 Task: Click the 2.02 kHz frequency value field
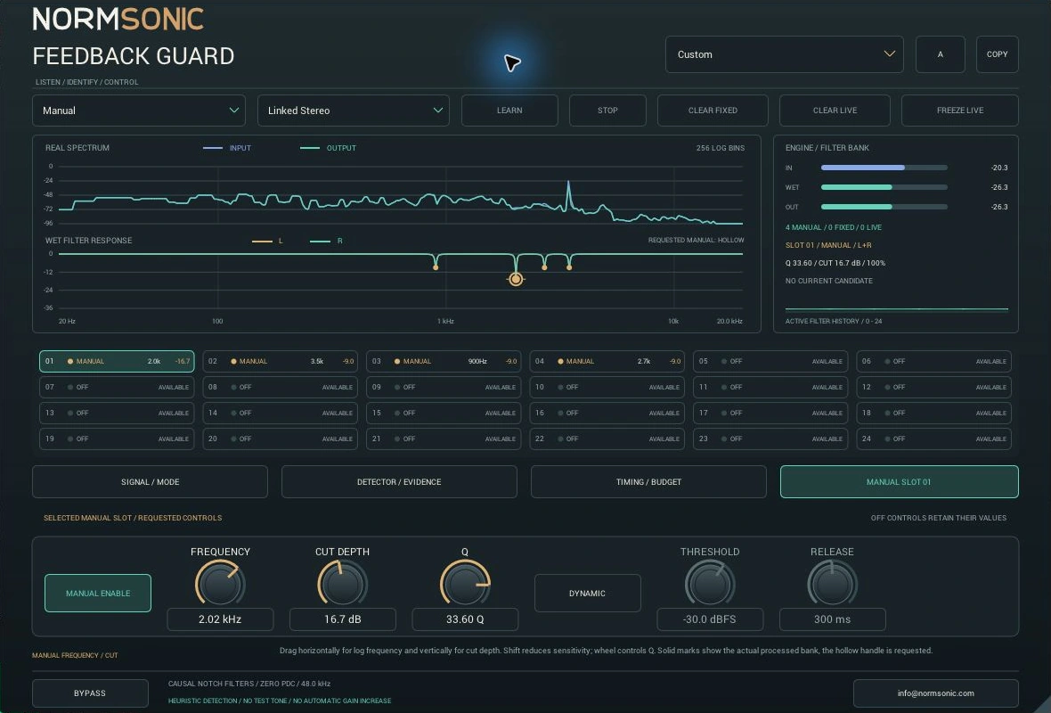click(220, 619)
